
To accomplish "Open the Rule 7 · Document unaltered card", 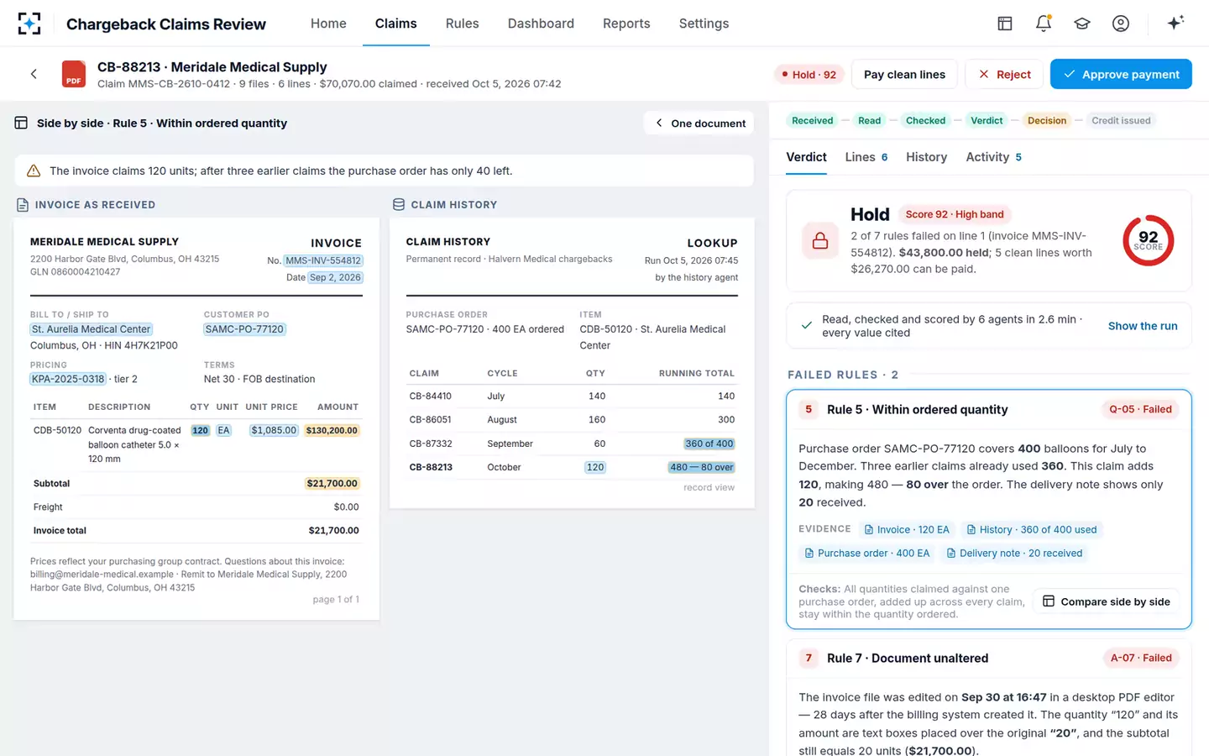I will (989, 697).
